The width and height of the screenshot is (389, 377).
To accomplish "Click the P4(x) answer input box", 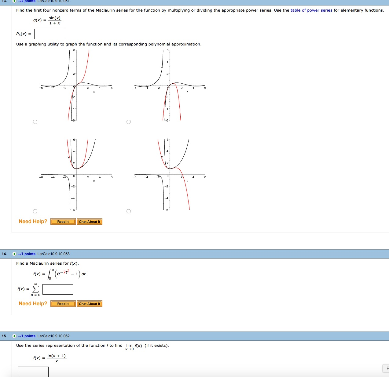I will [x=50, y=34].
